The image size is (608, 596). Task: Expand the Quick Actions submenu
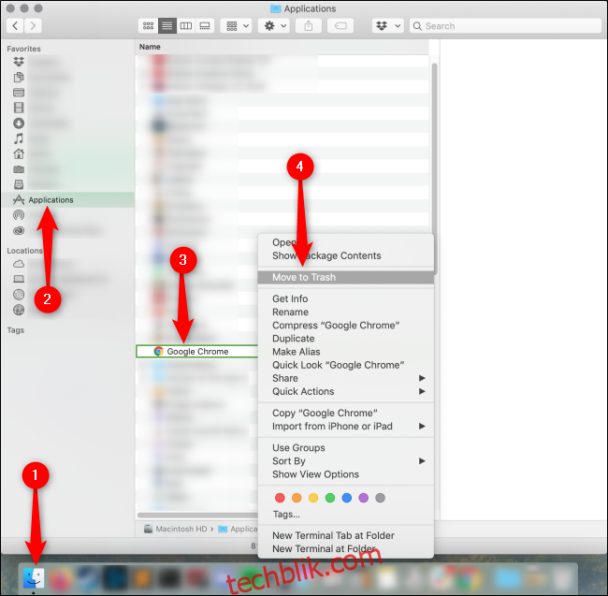pyautogui.click(x=345, y=391)
